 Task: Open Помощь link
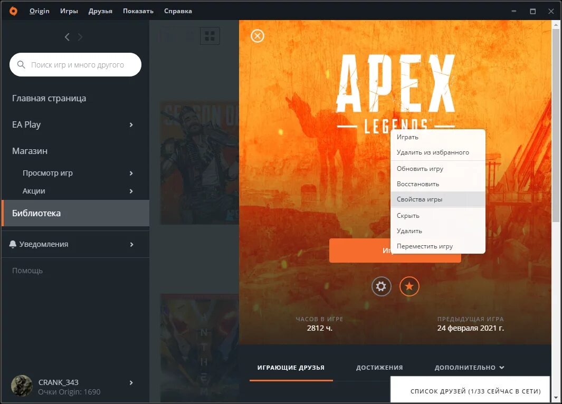27,271
